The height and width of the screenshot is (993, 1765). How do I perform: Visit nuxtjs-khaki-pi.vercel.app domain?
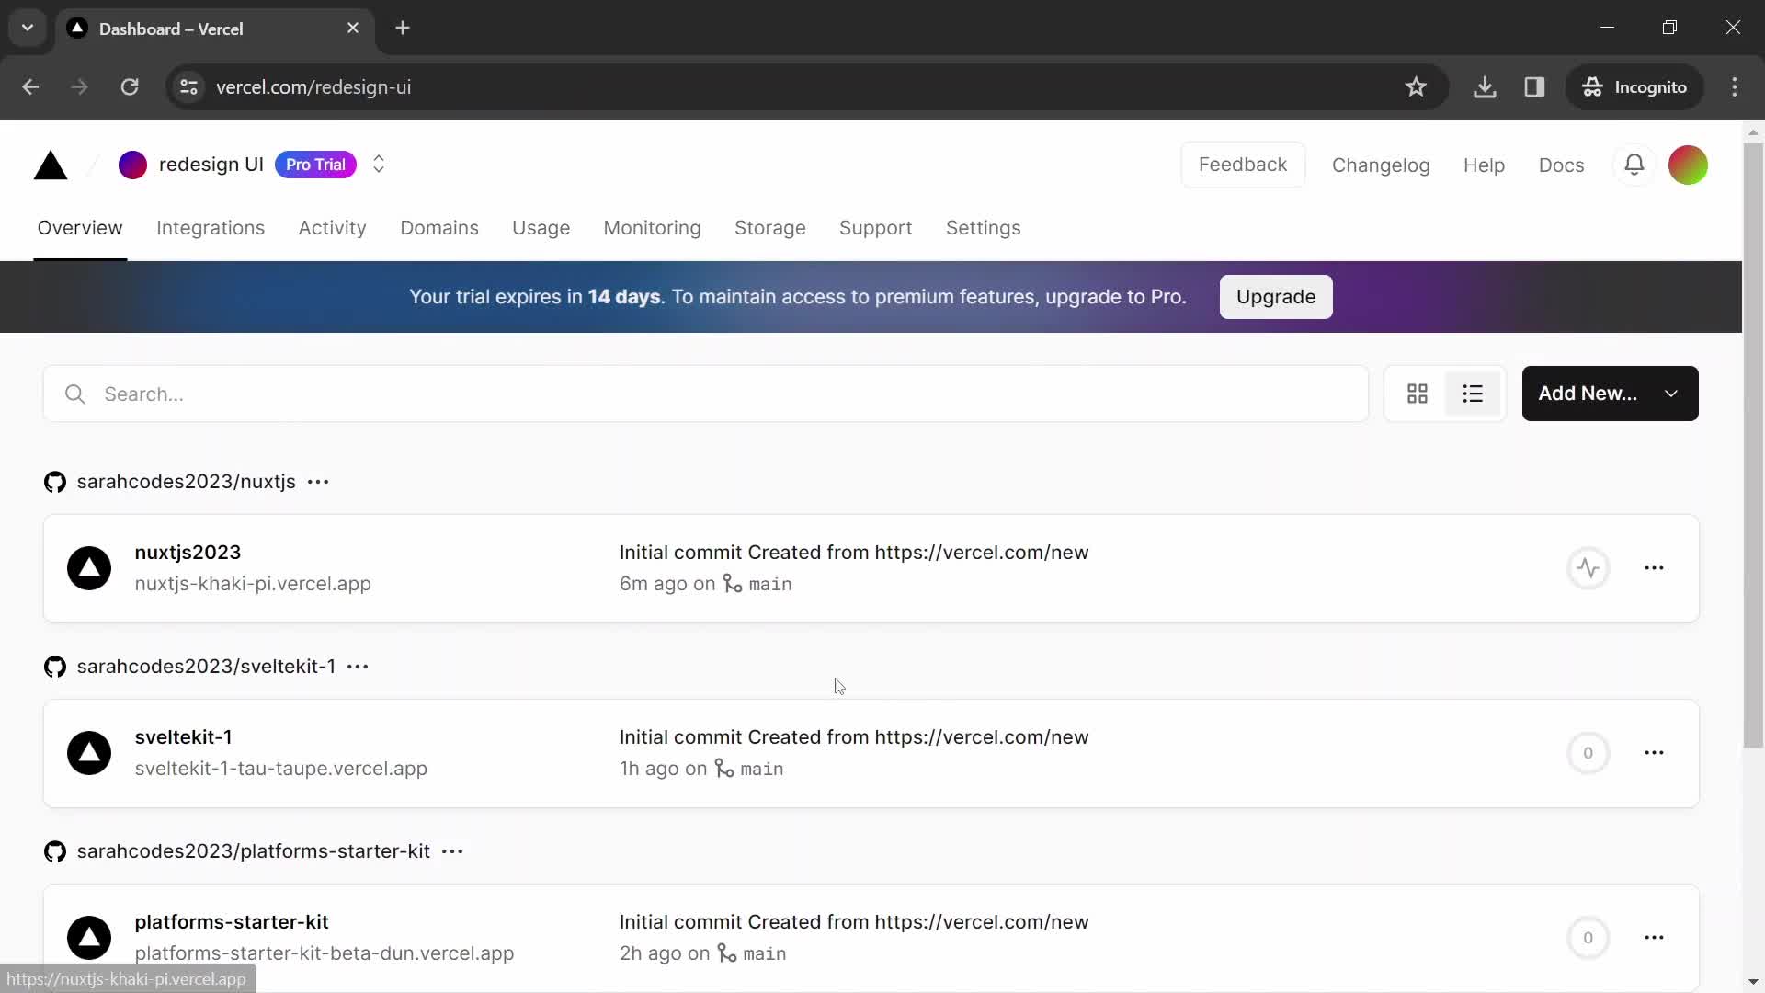(x=253, y=584)
